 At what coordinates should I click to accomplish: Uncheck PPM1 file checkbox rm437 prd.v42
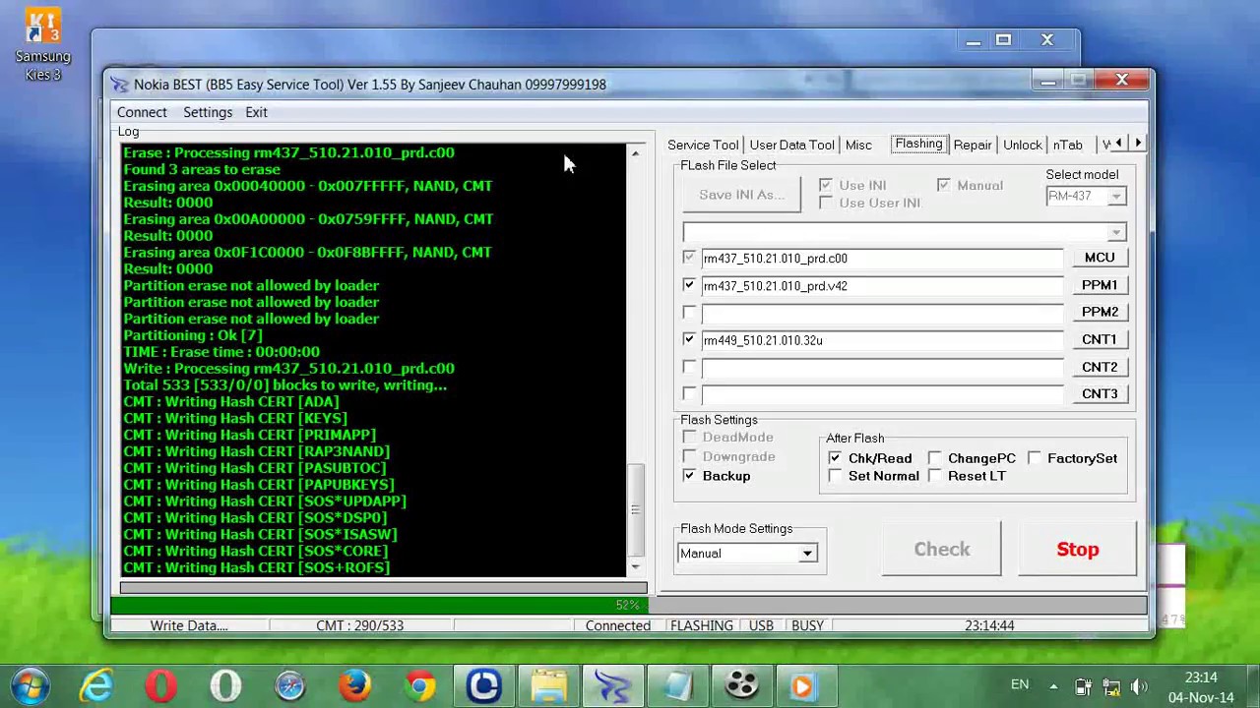(689, 285)
